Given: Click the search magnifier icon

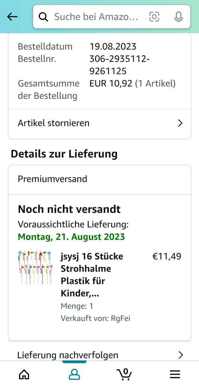Looking at the screenshot, I should (x=43, y=17).
